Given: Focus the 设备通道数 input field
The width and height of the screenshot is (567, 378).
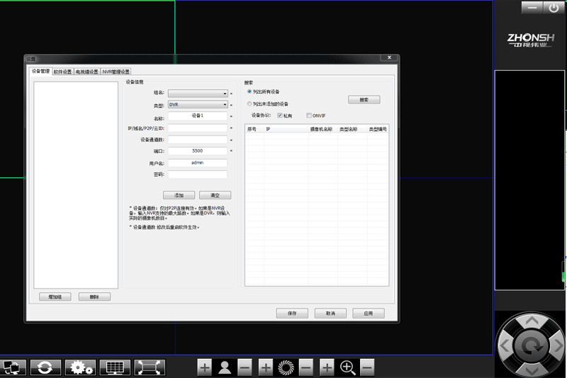Looking at the screenshot, I should click(198, 140).
